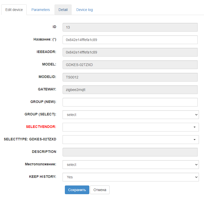Click the disabled ID field
The height and width of the screenshot is (199, 204).
pos(130,27)
